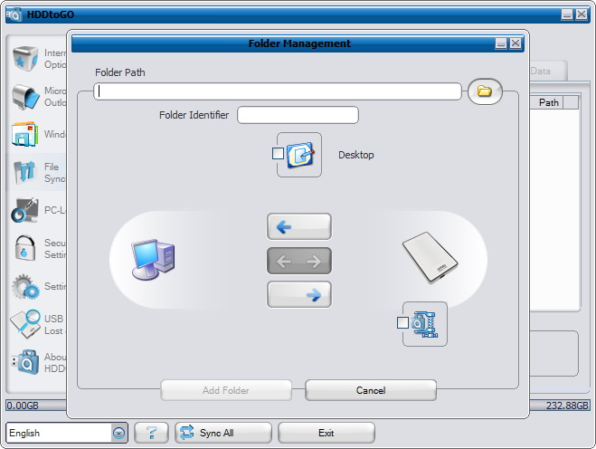Choose two-way sync arrows button
The image size is (596, 449).
[299, 261]
